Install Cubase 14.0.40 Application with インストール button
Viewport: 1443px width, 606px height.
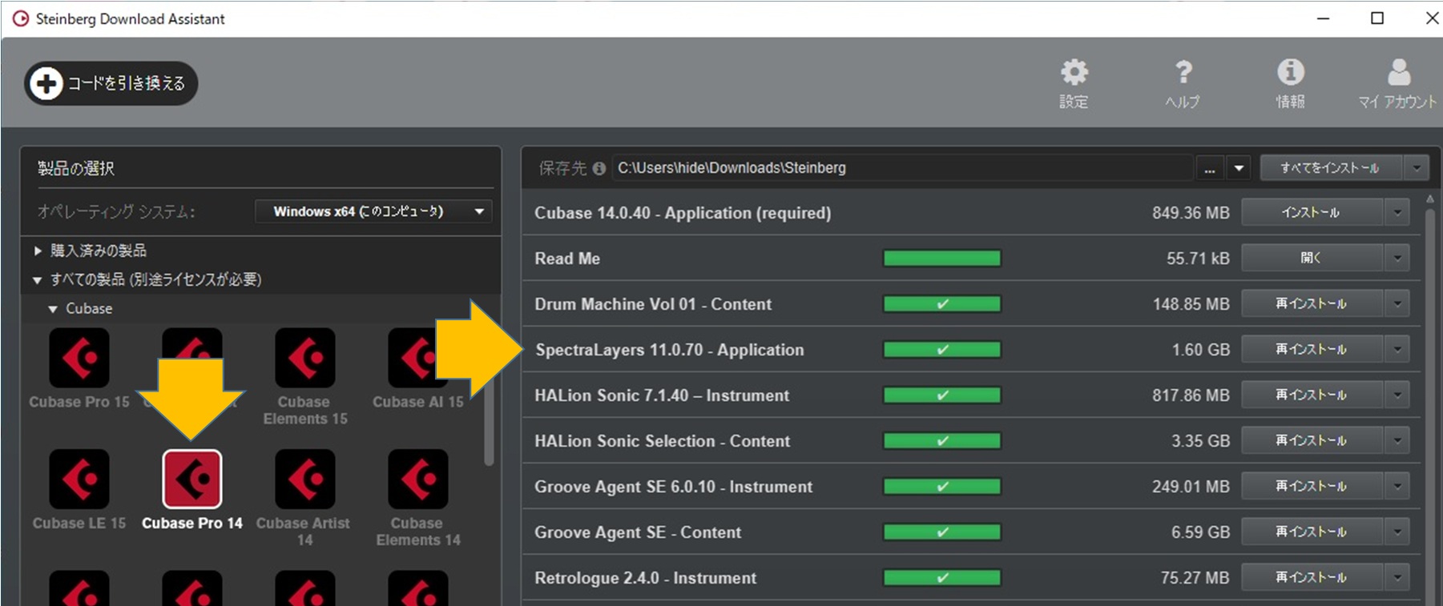1312,213
